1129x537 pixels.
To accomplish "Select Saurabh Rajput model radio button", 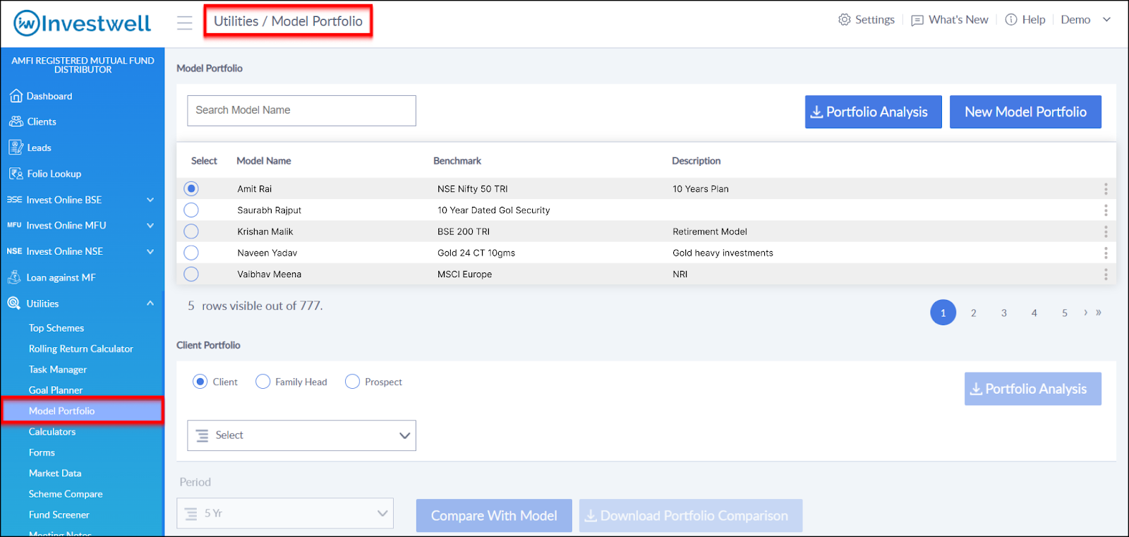I will [191, 210].
